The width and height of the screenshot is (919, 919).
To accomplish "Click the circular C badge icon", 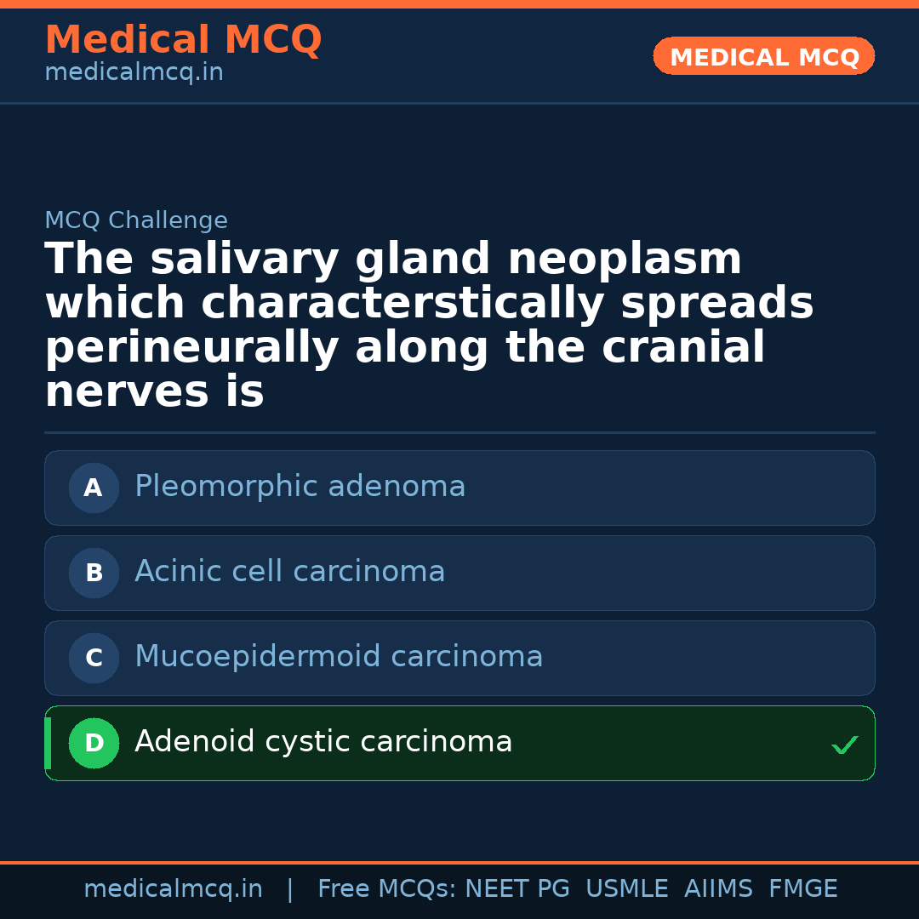I will click(94, 658).
